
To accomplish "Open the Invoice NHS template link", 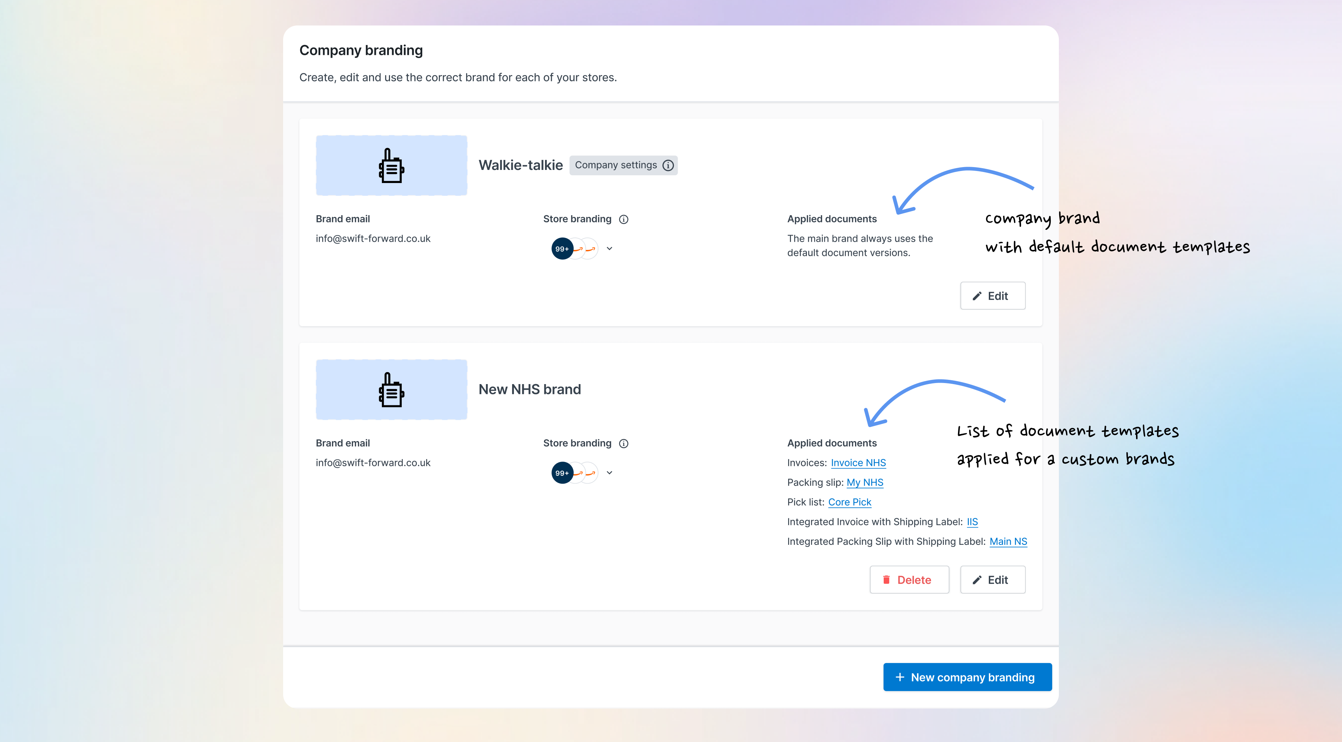I will (858, 463).
